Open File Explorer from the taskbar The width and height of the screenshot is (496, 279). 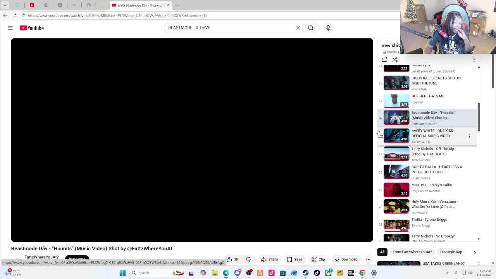tap(215, 273)
